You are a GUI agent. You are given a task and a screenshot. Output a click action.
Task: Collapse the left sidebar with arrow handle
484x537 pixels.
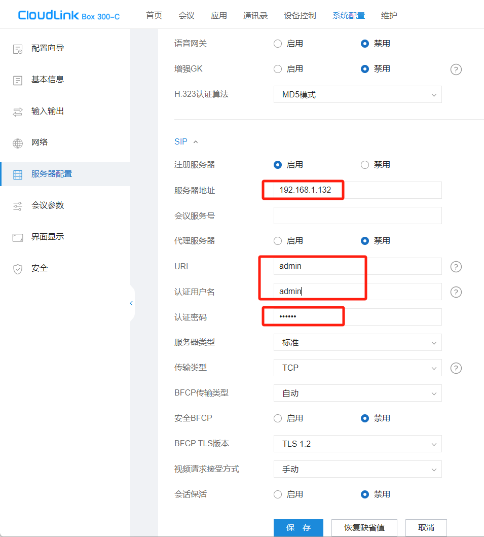[131, 303]
